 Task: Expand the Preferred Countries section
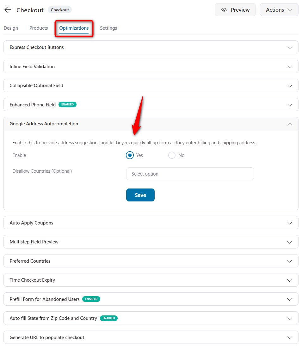pyautogui.click(x=289, y=261)
